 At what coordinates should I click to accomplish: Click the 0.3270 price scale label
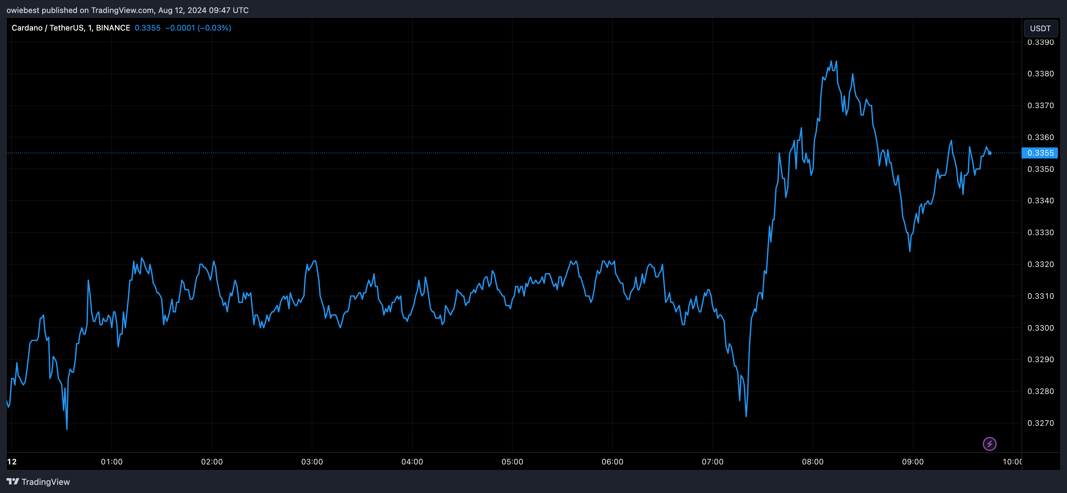[1040, 423]
